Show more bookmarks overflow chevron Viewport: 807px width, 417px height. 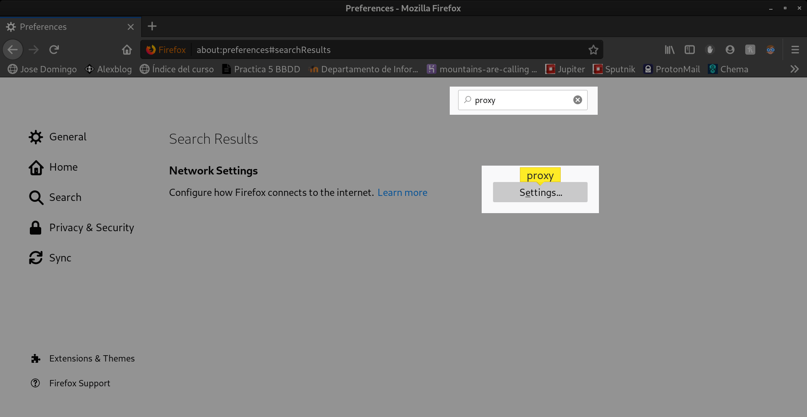[794, 69]
